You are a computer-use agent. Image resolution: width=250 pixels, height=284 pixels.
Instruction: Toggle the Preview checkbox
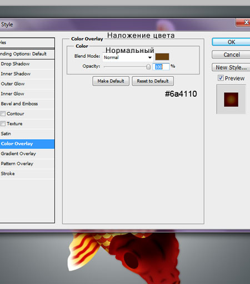(221, 78)
